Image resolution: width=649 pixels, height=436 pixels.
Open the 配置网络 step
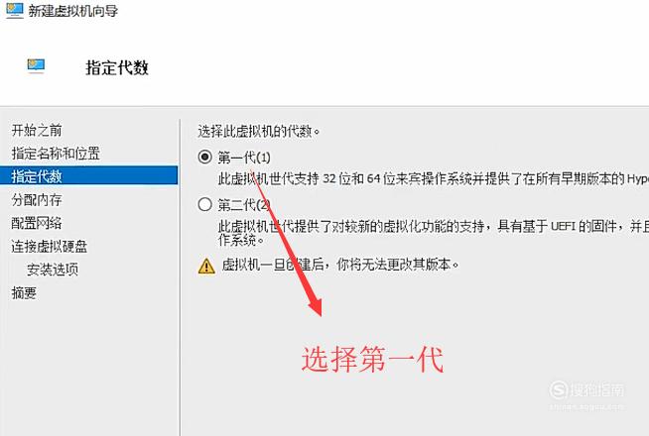point(37,223)
